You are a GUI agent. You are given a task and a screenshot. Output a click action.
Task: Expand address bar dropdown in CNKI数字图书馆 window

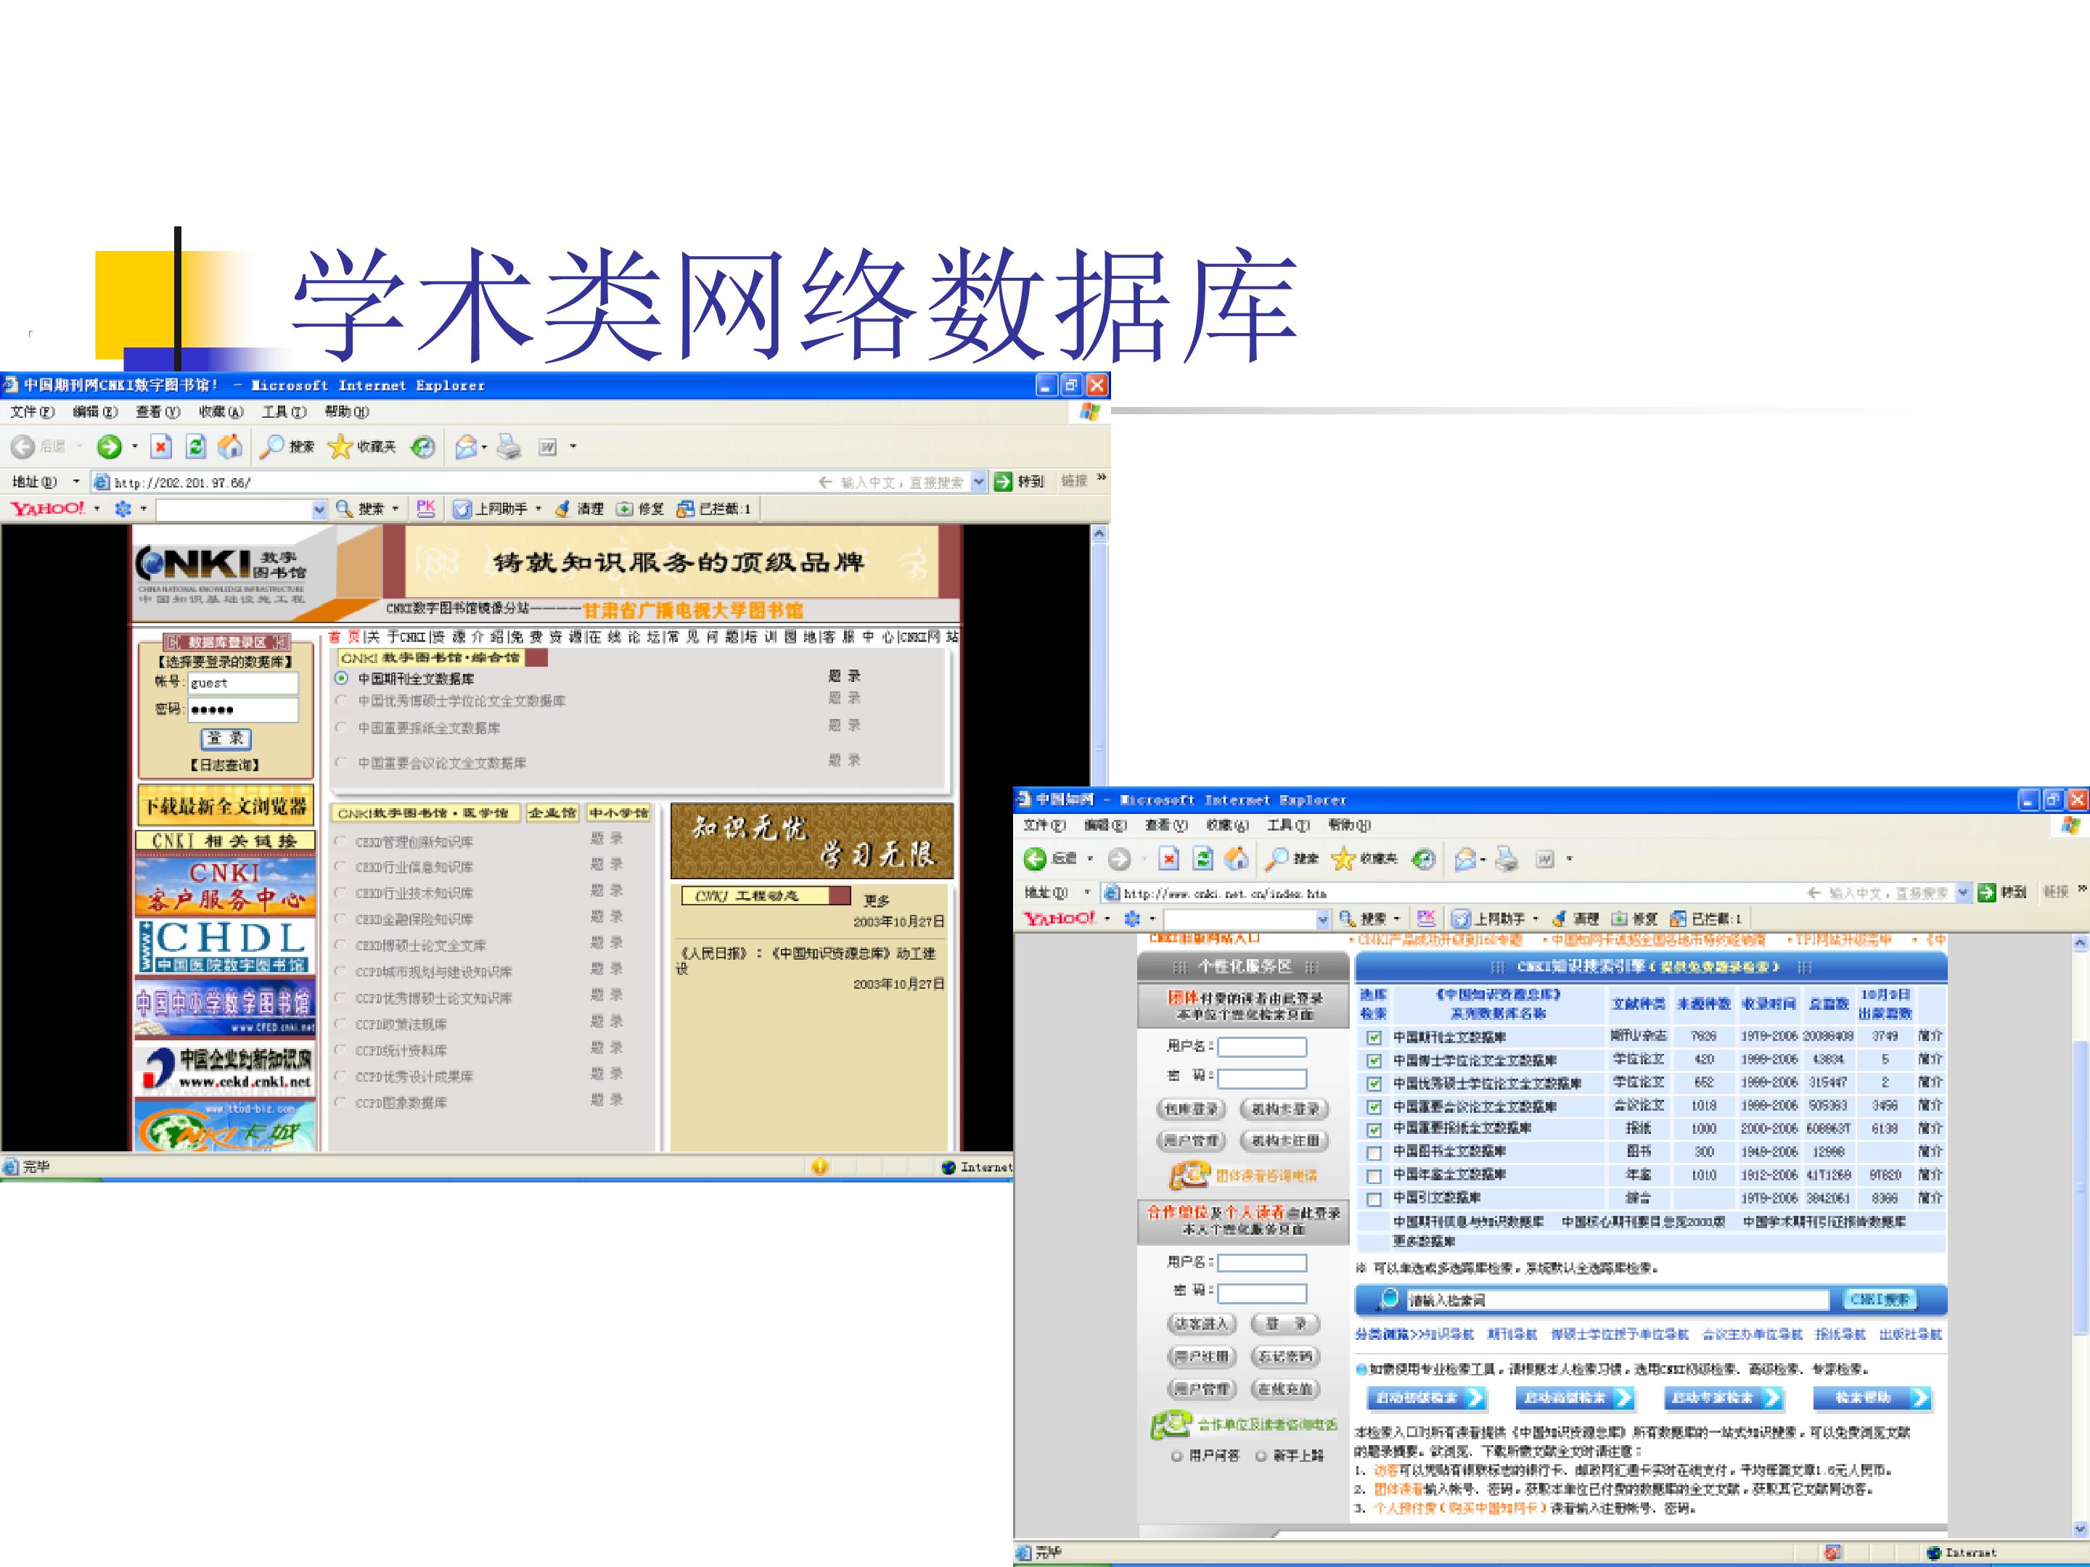[979, 482]
